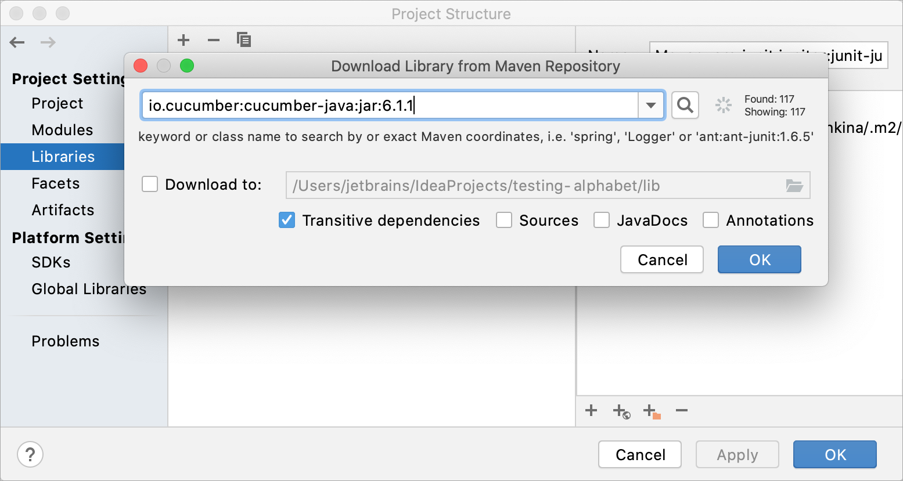Click the back navigation arrow

point(17,42)
